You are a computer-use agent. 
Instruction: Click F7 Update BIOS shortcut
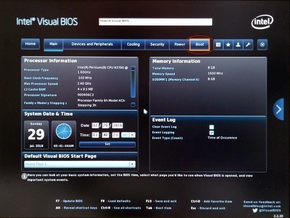coord(69,201)
